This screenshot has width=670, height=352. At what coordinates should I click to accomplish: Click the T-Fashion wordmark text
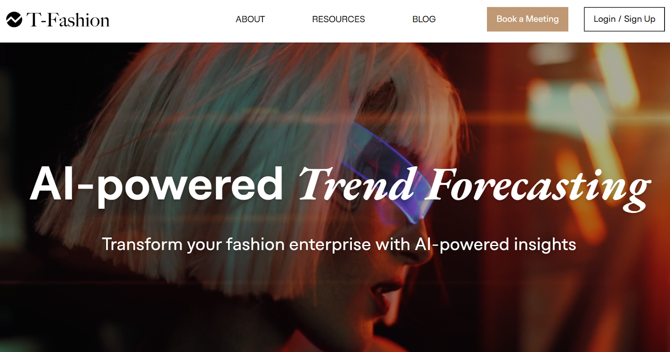68,20
